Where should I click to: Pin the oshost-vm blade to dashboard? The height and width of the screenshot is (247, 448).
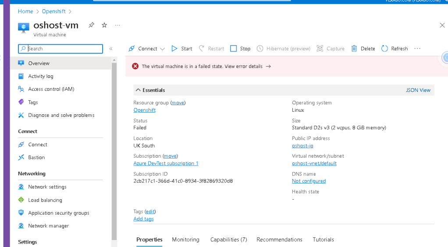(91, 25)
